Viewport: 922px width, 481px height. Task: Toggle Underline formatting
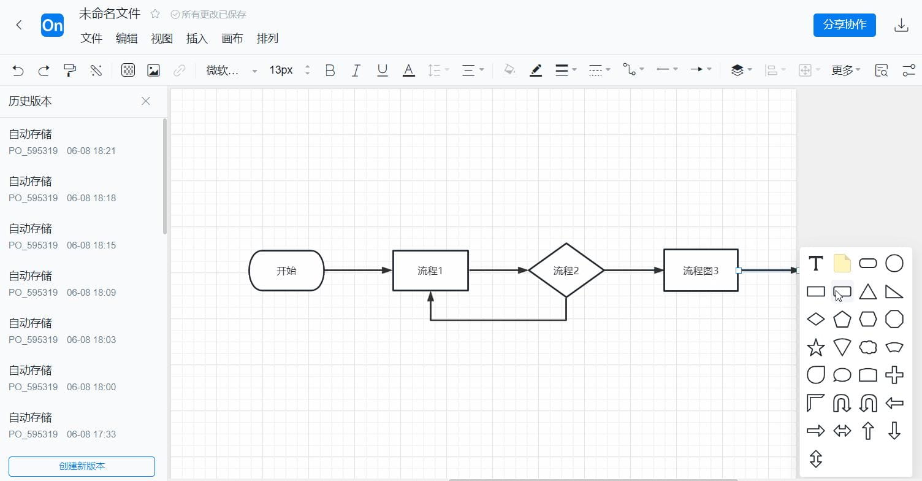click(x=382, y=70)
